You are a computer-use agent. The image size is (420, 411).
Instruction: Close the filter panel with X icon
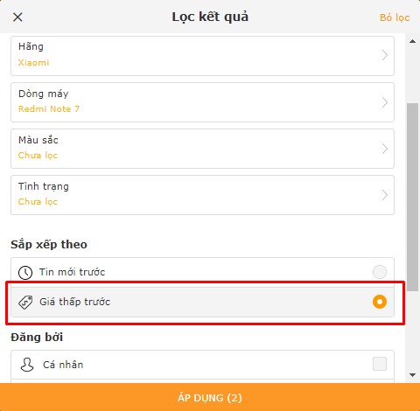point(17,17)
